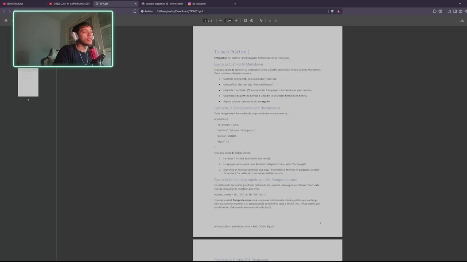The width and height of the screenshot is (467, 262).
Task: Click the address bar file path
Action: coord(180,11)
